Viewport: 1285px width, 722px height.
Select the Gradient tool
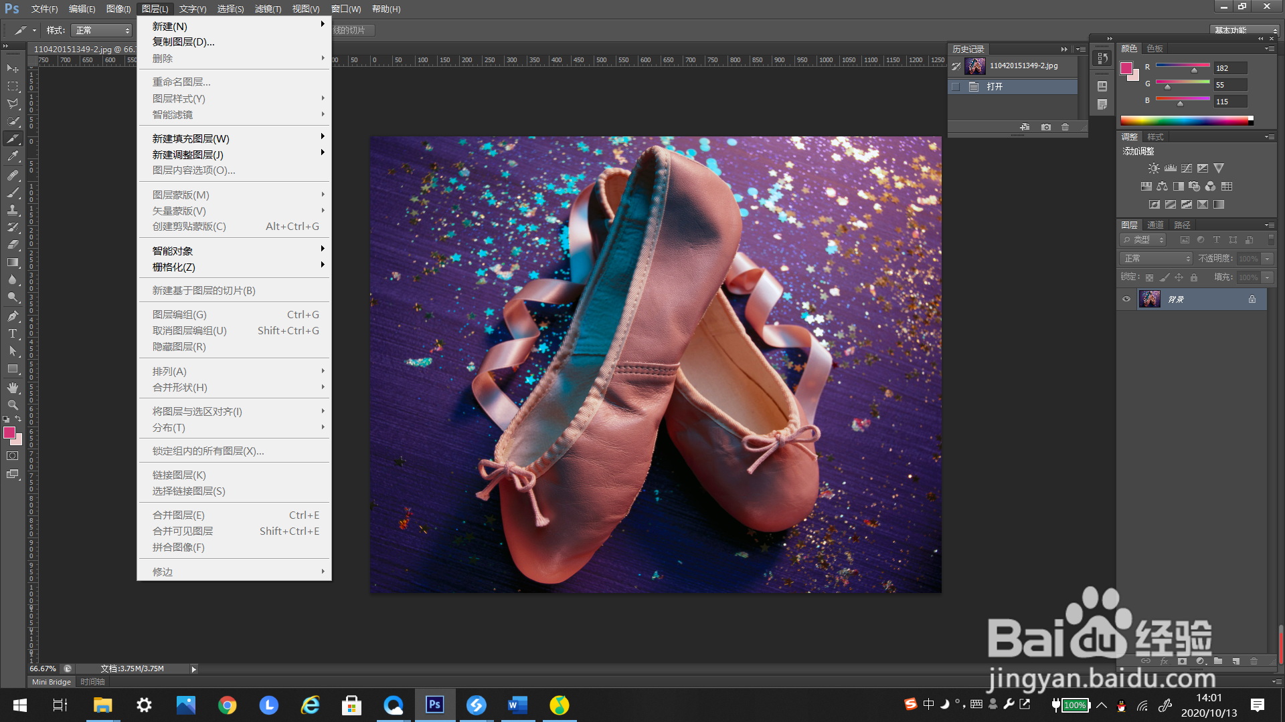[x=13, y=262]
